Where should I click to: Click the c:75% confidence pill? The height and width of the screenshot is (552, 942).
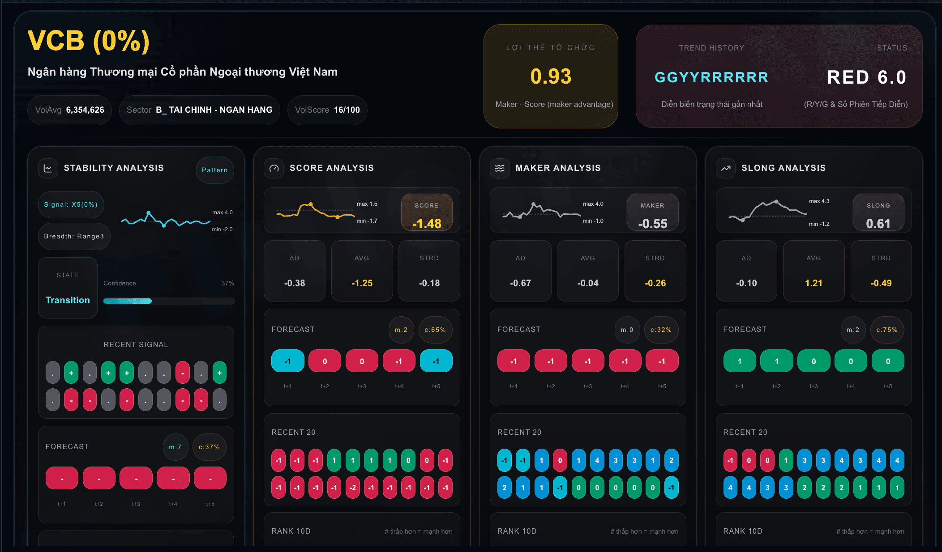coord(887,330)
